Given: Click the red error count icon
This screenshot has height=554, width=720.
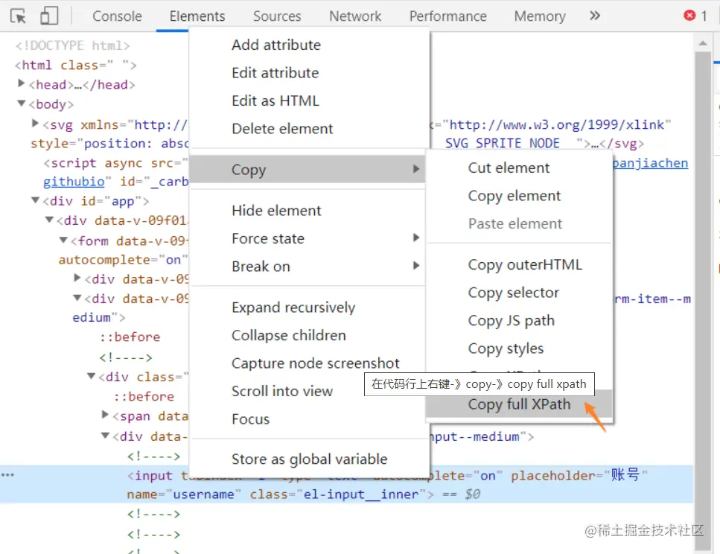Looking at the screenshot, I should click(689, 16).
